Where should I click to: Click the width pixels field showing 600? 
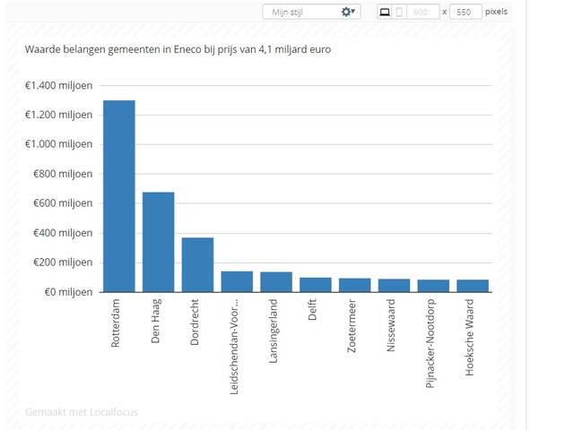[x=423, y=12]
